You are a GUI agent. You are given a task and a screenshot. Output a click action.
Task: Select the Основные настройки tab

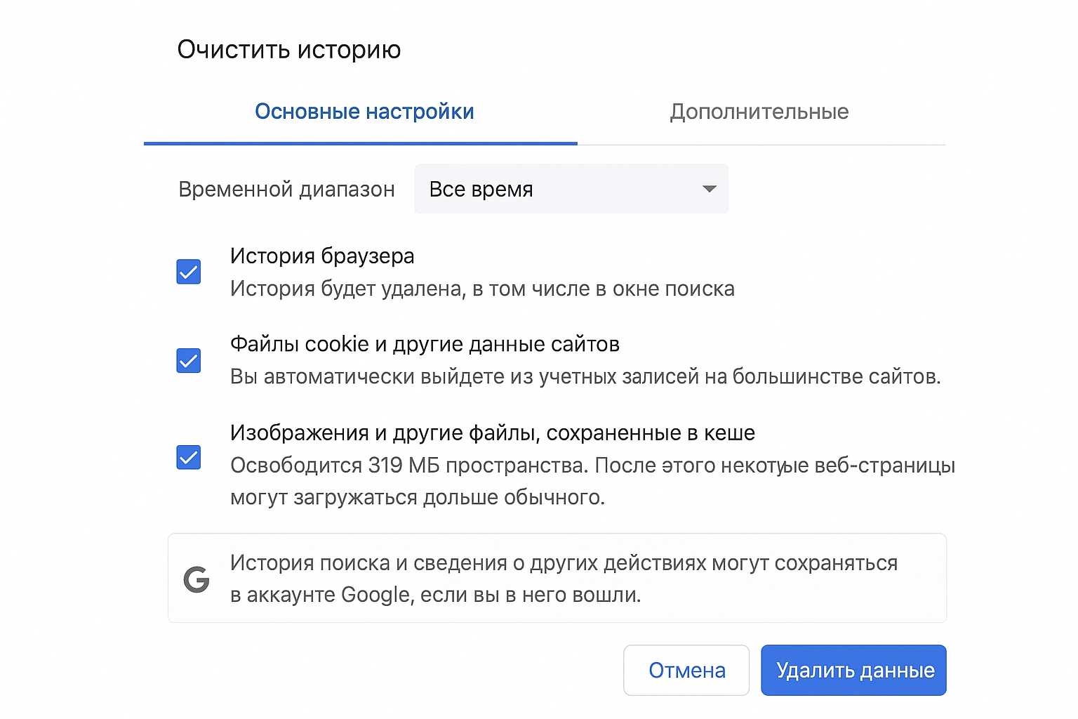pos(364,111)
